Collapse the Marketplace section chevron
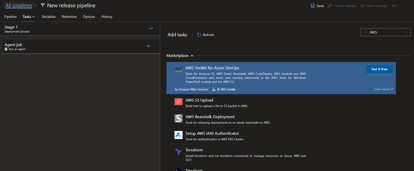Screen dimensions: 414x171 tap(192, 56)
